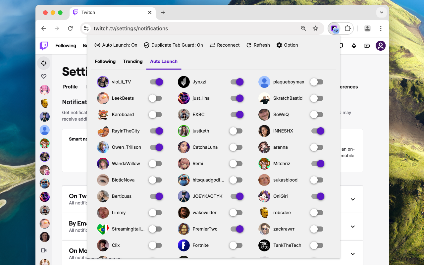Screen dimensions: 424x265
Task: Click the battery power-up icon in top bar
Action: click(367, 46)
